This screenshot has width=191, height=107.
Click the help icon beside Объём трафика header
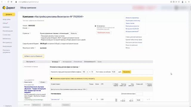pyautogui.click(x=113, y=84)
